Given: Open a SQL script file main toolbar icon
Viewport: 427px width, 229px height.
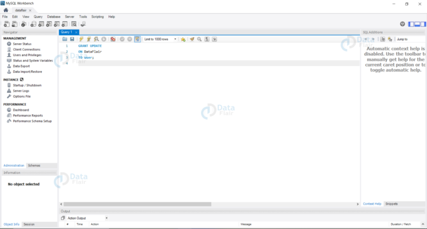Looking at the screenshot, I should click(x=14, y=24).
